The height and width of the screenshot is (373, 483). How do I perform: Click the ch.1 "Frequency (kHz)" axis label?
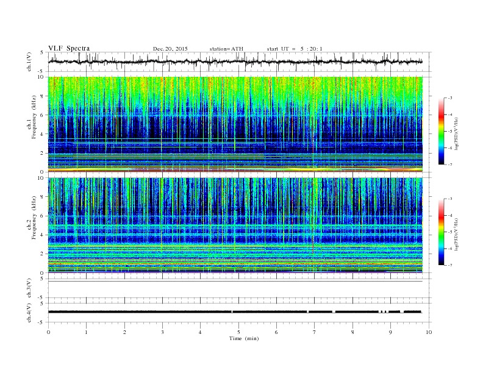coord(34,117)
